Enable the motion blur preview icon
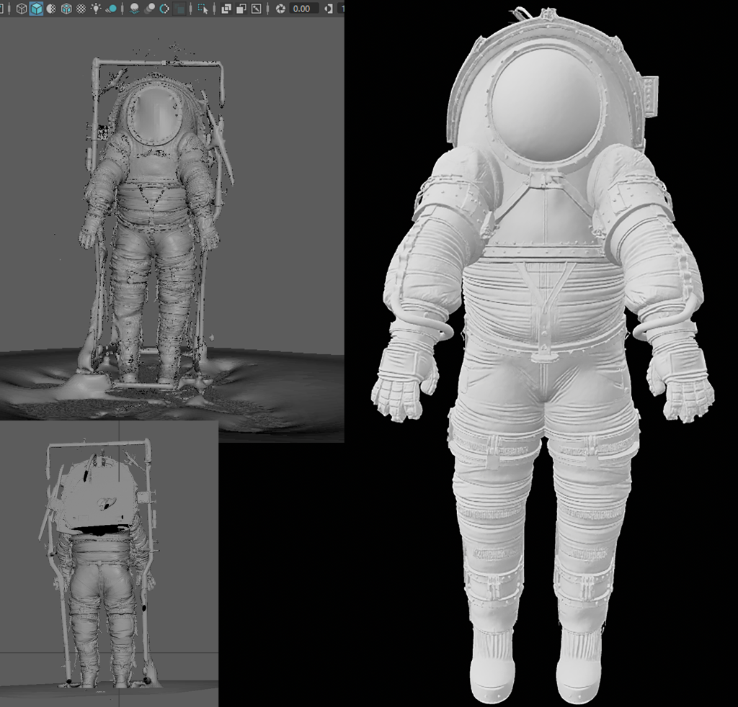738x707 pixels. (148, 9)
